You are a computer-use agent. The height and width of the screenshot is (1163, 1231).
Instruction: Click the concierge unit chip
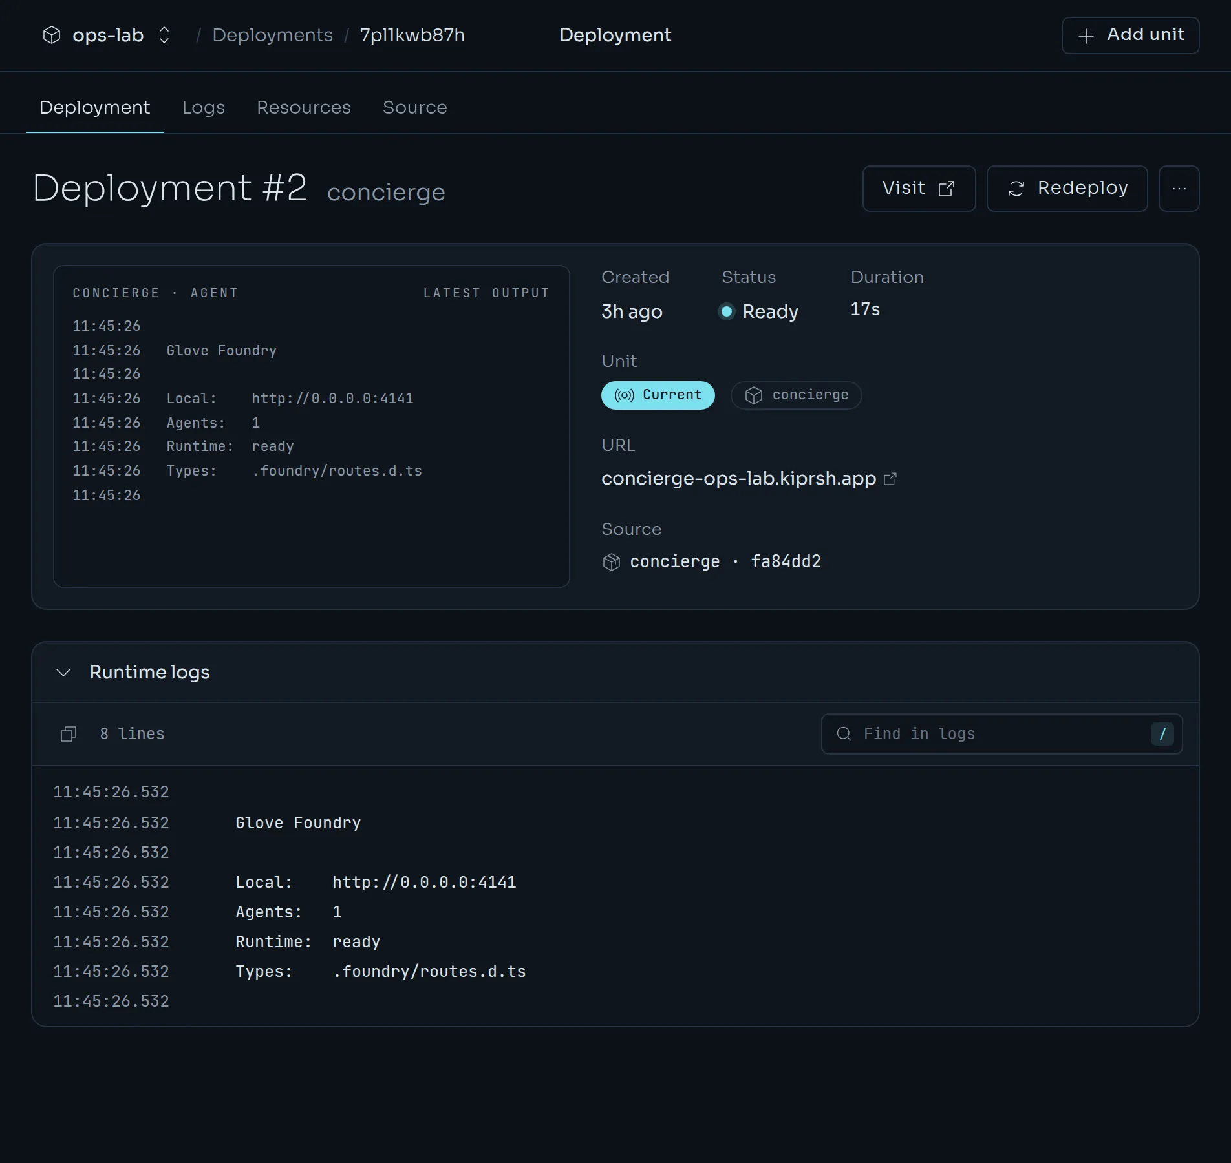(796, 395)
